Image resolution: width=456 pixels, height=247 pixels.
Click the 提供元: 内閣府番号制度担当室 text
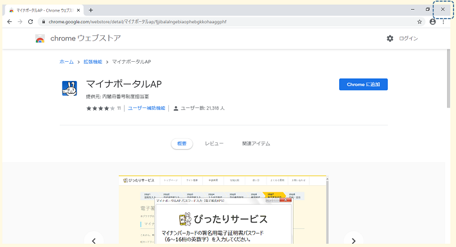118,96
